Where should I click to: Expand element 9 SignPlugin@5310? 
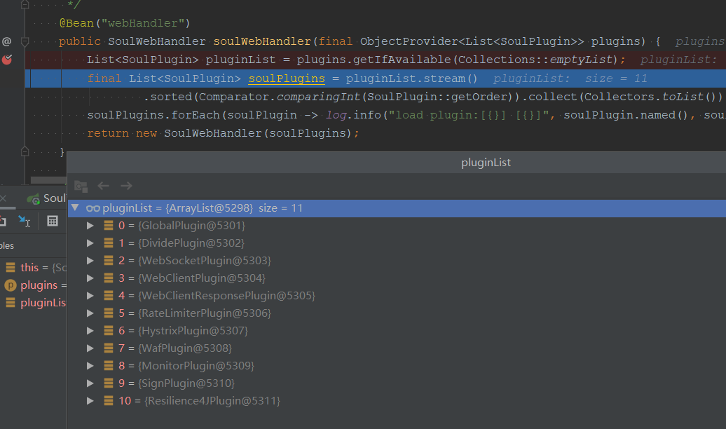[90, 383]
